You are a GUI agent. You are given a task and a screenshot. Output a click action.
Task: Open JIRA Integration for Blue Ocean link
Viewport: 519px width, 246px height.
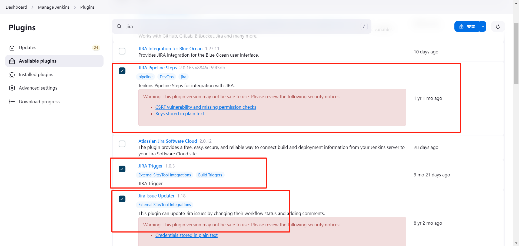click(x=170, y=49)
